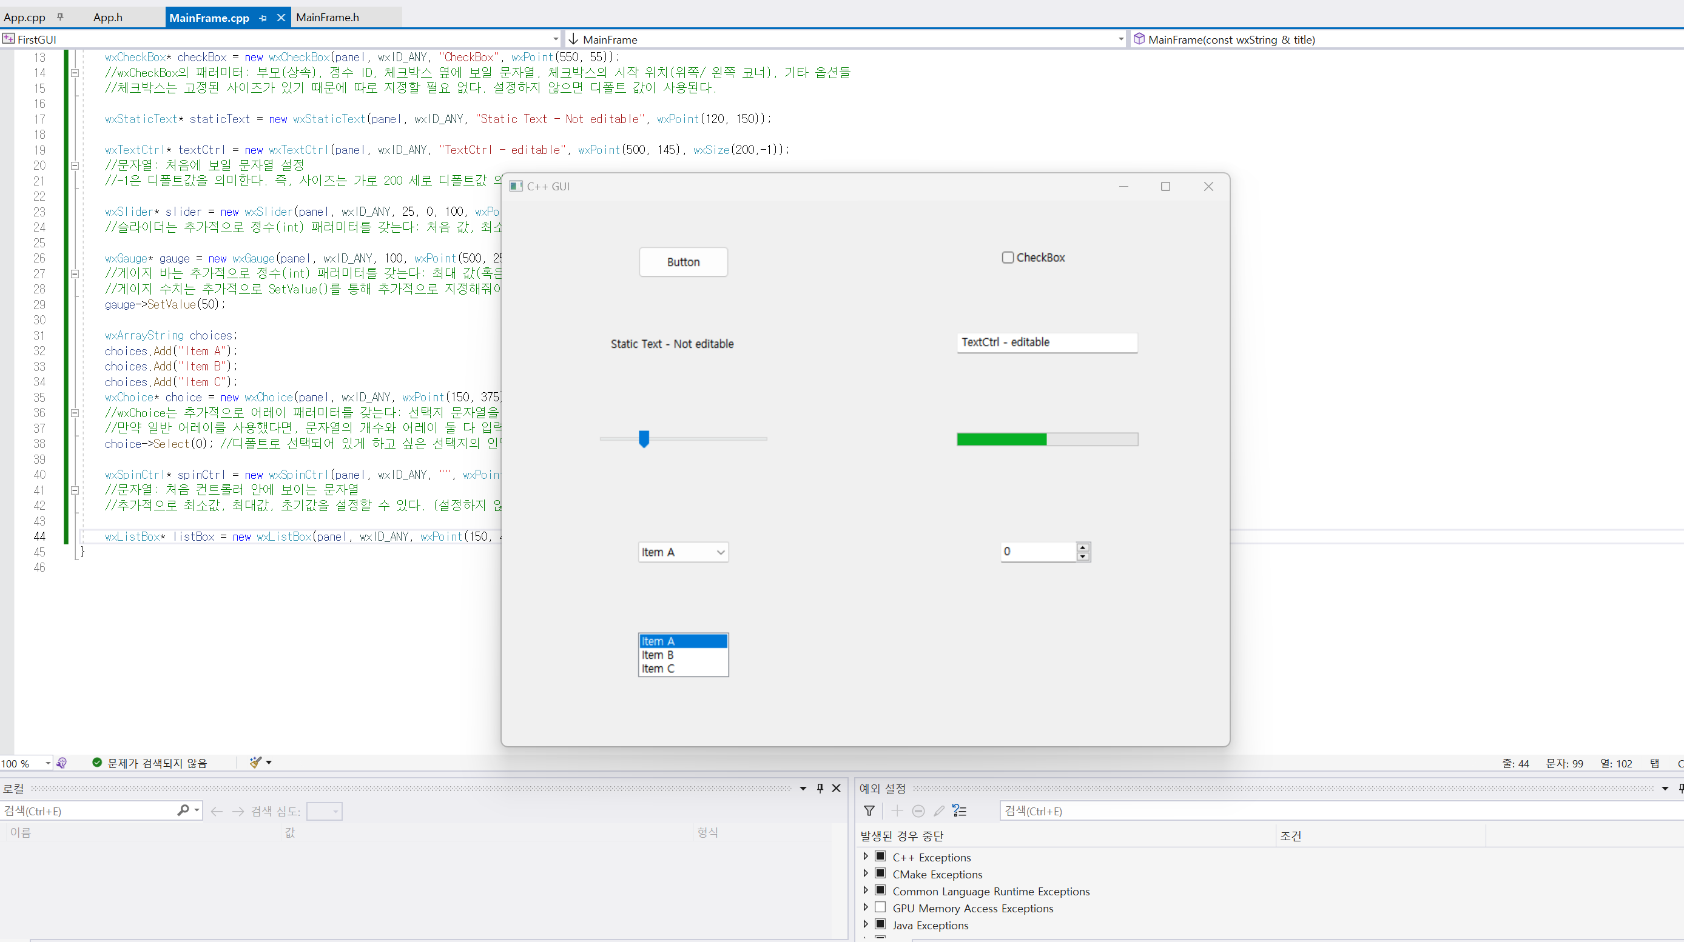The height and width of the screenshot is (942, 1684).
Task: Click the spin control number field
Action: pos(1039,552)
